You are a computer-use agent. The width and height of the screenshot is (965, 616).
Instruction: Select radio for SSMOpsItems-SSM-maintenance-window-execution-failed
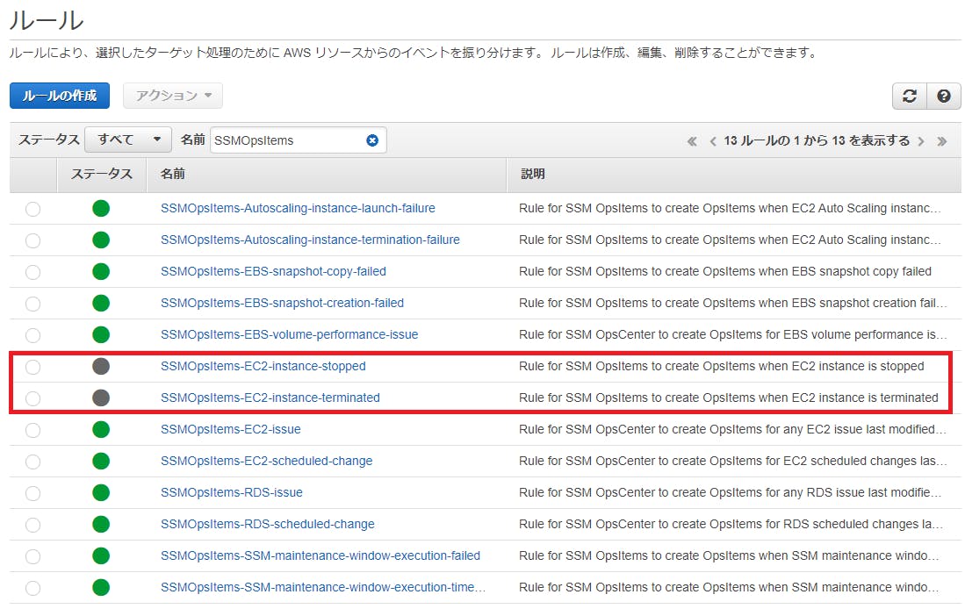coord(33,556)
